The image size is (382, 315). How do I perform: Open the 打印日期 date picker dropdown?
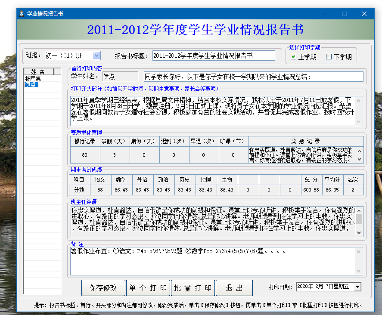tap(357, 287)
